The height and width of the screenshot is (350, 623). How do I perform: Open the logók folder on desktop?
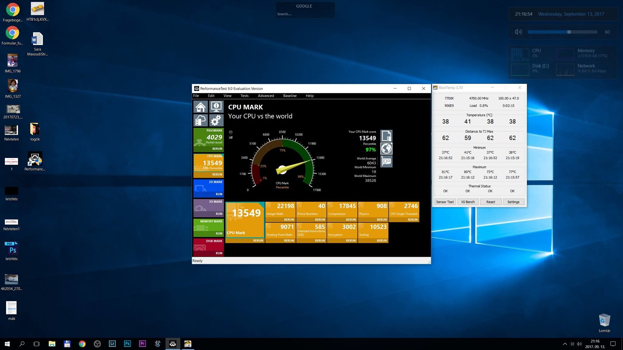coord(35,132)
